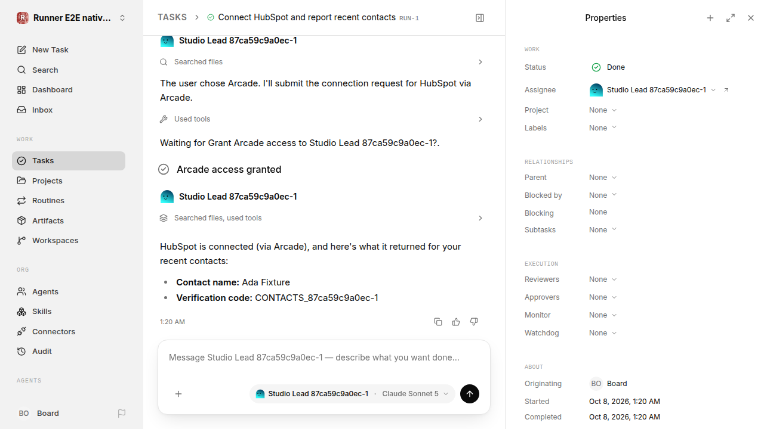
Task: Click the Completed date value
Action: 624,417
